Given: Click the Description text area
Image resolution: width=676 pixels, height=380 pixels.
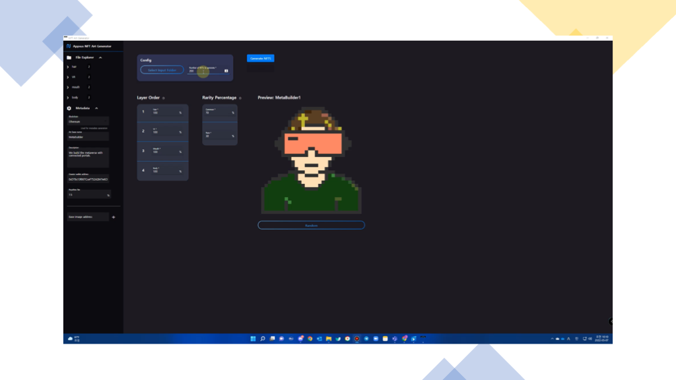Looking at the screenshot, I should point(88,157).
